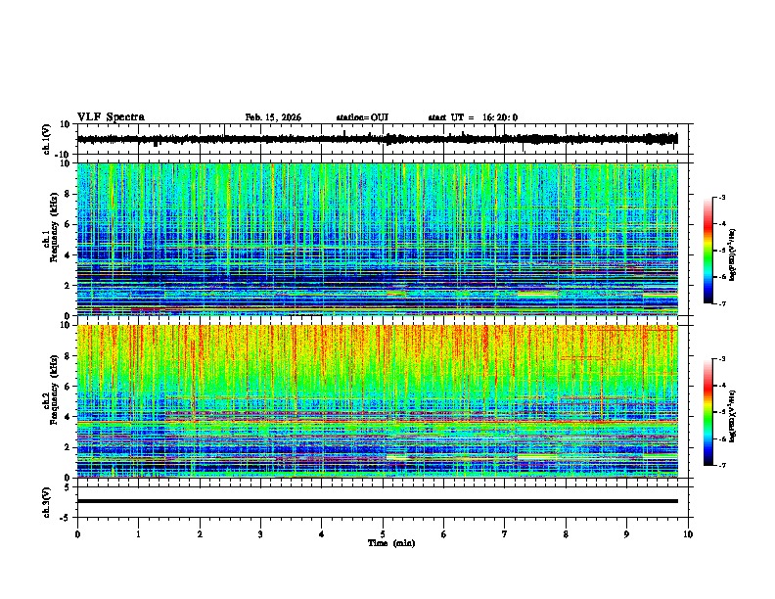Viewport: 775px width, 599px height.
Task: Click the "ch.1 Frequency (kHz)" axis label
Action: tap(50, 228)
